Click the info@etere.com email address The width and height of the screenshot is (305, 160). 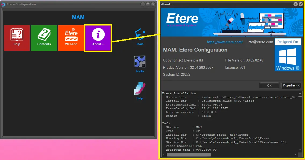tap(260, 42)
